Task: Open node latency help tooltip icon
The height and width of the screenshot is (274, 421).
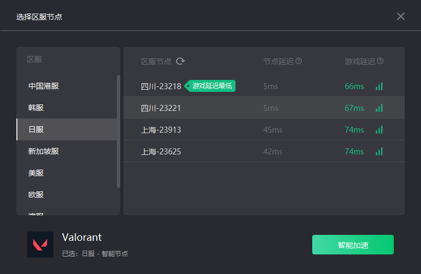Action: point(299,61)
